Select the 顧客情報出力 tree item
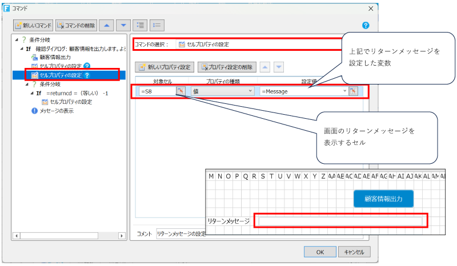The image size is (457, 266). tap(55, 57)
